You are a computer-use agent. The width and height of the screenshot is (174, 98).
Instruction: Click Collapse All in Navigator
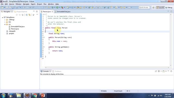point(27,15)
